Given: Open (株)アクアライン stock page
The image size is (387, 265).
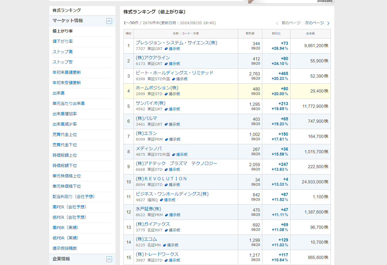Looking at the screenshot, I should [153, 58].
